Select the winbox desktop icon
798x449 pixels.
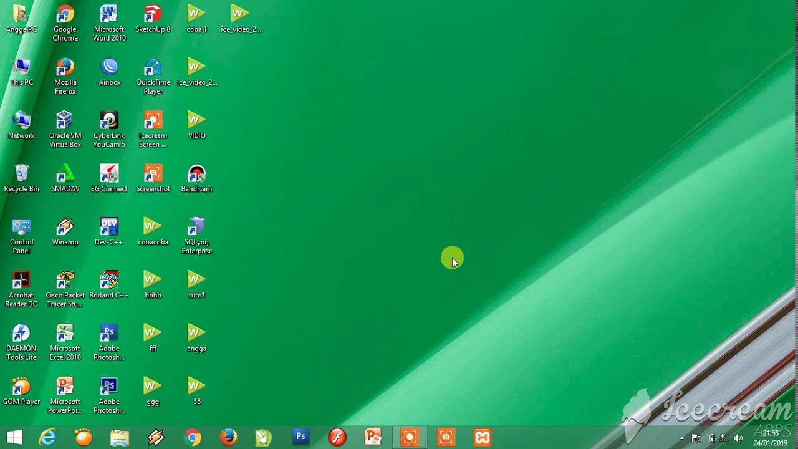pyautogui.click(x=109, y=72)
